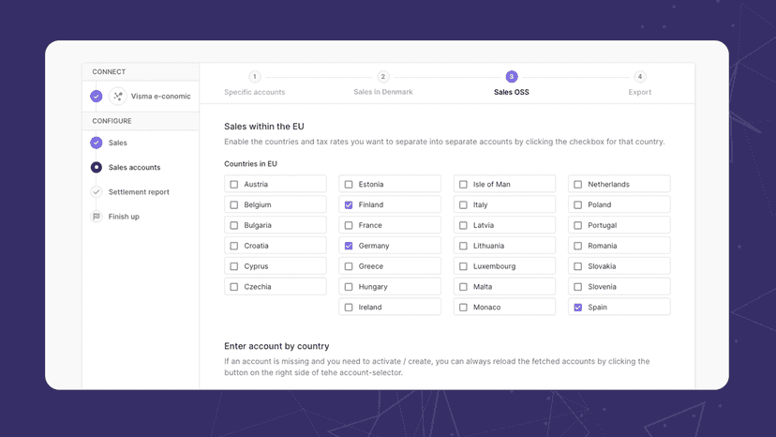Enable the France checkbox
Viewport: 776px width, 437px height.
click(x=349, y=225)
